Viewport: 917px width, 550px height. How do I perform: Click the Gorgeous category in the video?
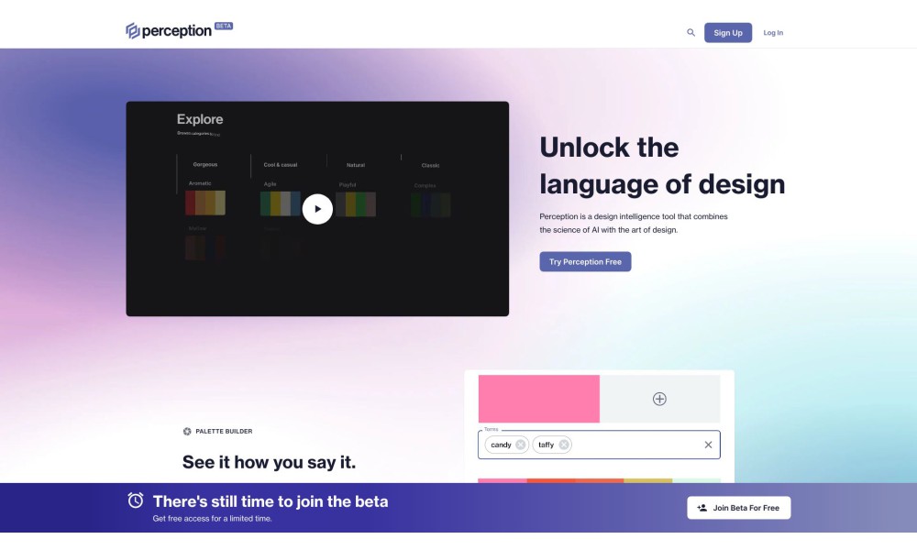(205, 165)
